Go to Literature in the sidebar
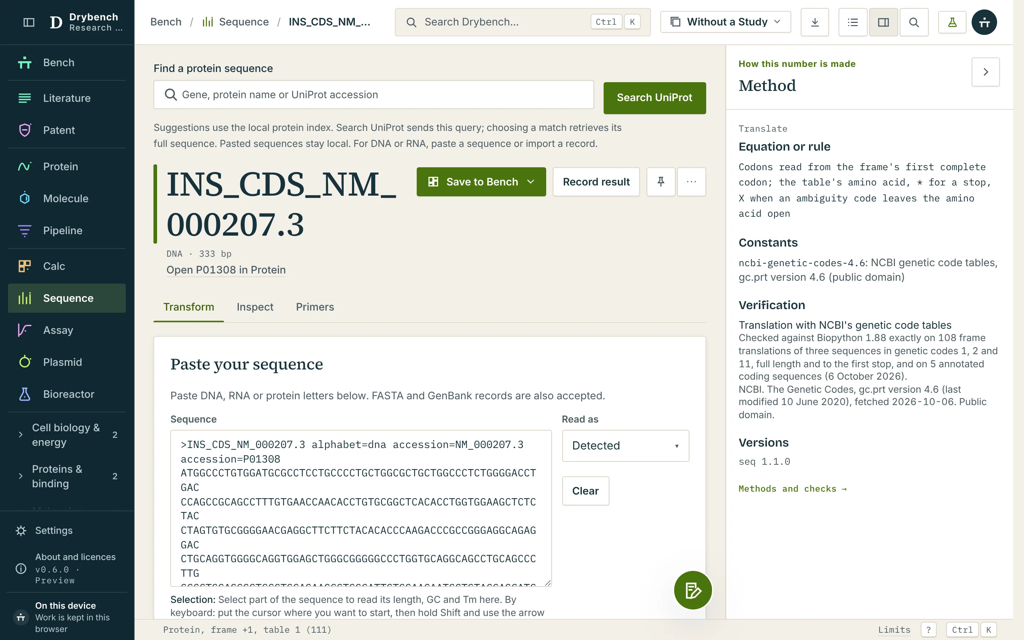 [67, 98]
